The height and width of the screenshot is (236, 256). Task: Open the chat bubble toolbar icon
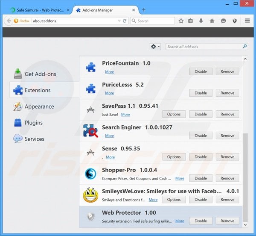coord(223,21)
